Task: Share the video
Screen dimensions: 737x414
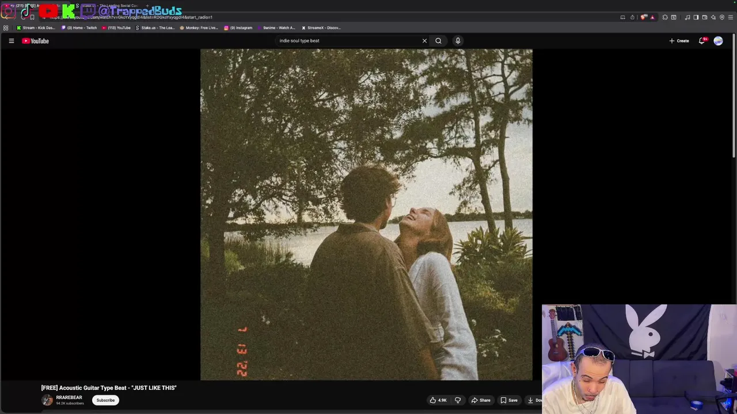Action: 481,400
